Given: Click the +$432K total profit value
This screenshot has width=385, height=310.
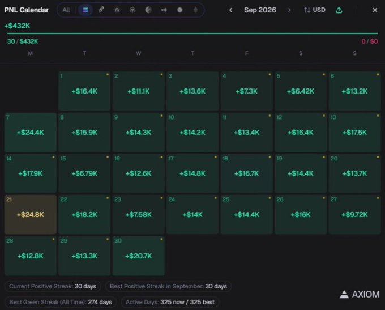Looking at the screenshot, I should pos(17,26).
